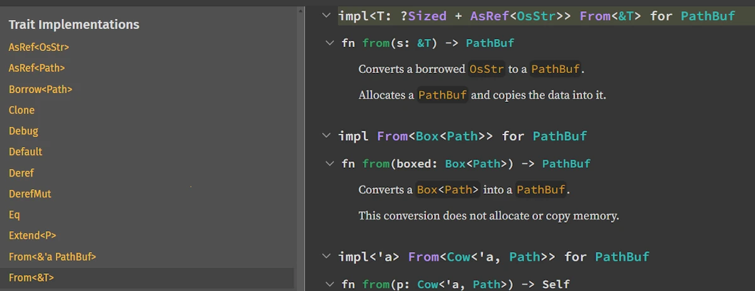This screenshot has height=291, width=755.
Task: Collapse the From<Box<Path>> impl block
Action: tap(325, 136)
